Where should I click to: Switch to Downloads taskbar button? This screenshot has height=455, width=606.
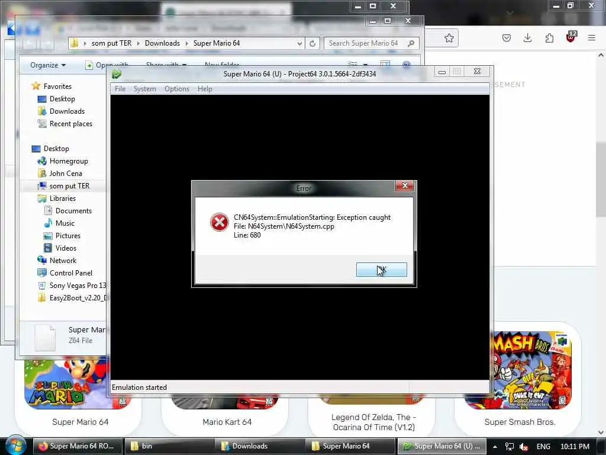click(260, 446)
